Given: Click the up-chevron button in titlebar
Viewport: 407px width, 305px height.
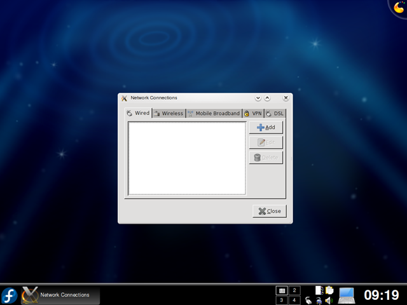Looking at the screenshot, I should click(x=267, y=98).
